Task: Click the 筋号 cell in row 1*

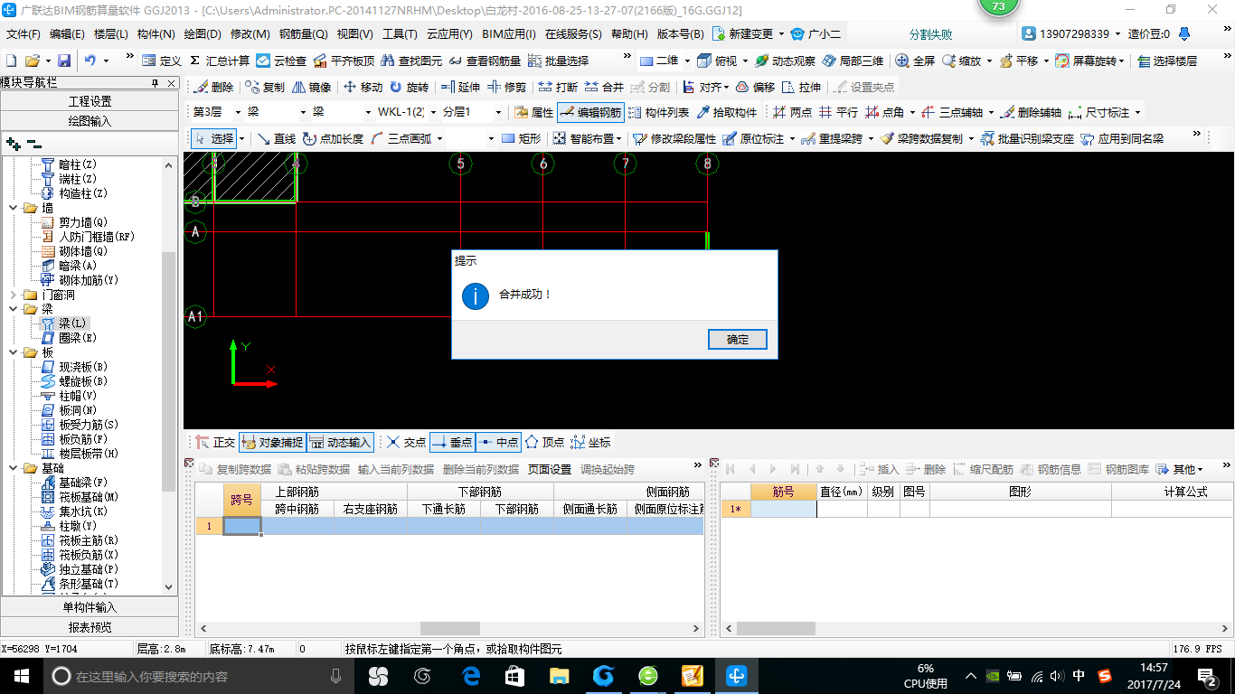Action: click(x=783, y=509)
